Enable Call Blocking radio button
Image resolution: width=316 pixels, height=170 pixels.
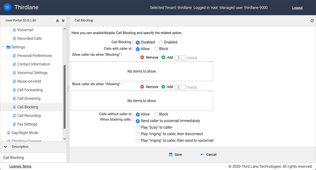click(x=161, y=42)
